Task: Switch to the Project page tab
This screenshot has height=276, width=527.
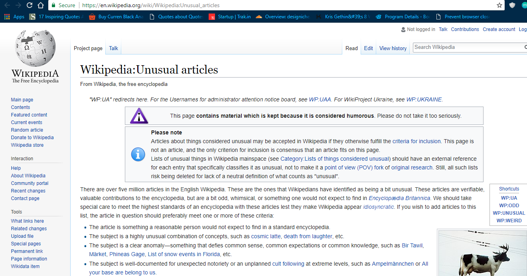Action: pos(88,48)
